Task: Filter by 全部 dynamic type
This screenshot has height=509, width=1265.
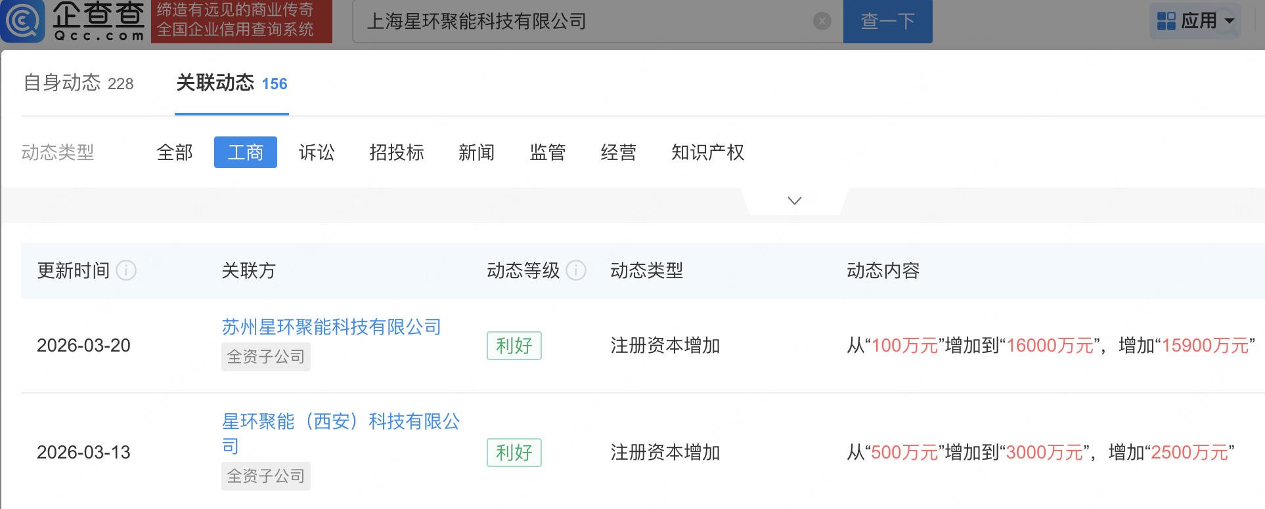Action: (175, 152)
